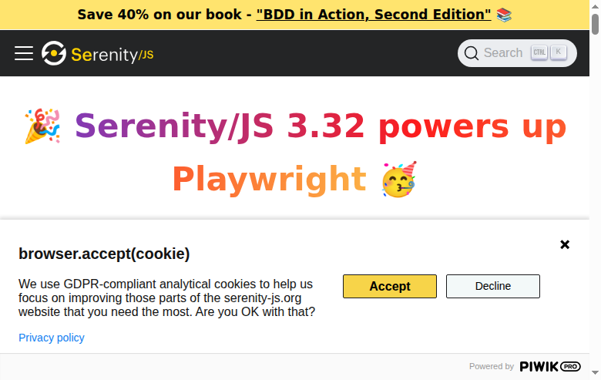Click the K key badge in search
The height and width of the screenshot is (380, 601).
point(559,52)
